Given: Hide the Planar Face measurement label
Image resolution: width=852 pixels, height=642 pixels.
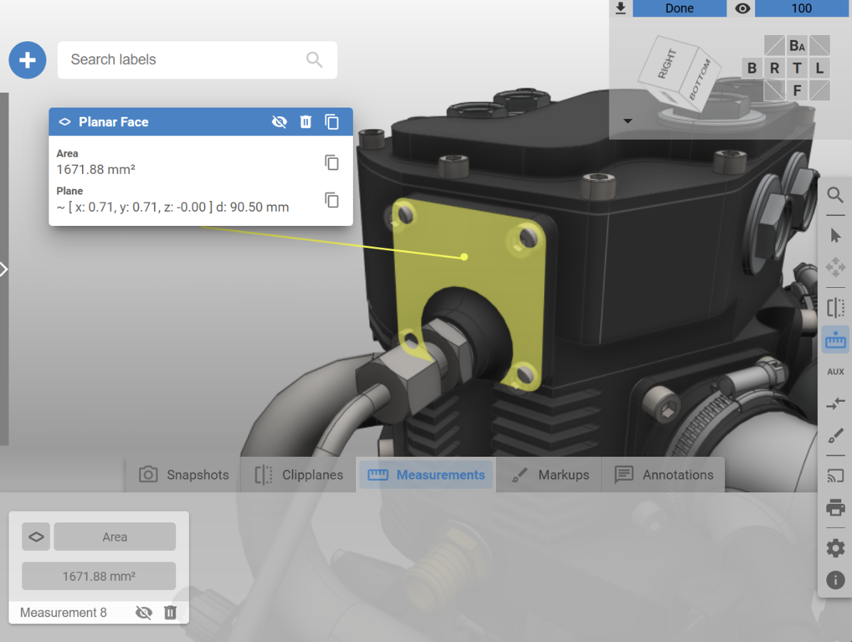Looking at the screenshot, I should (x=279, y=122).
